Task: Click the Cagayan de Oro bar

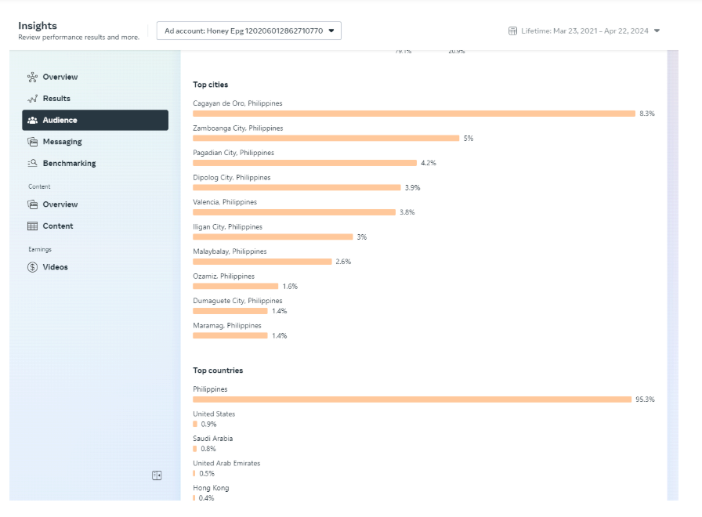Action: [414, 114]
